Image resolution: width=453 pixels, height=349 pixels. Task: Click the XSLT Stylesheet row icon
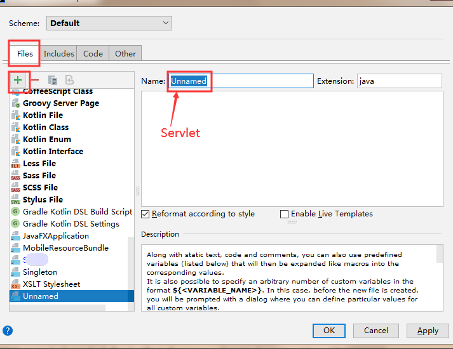tap(16, 284)
